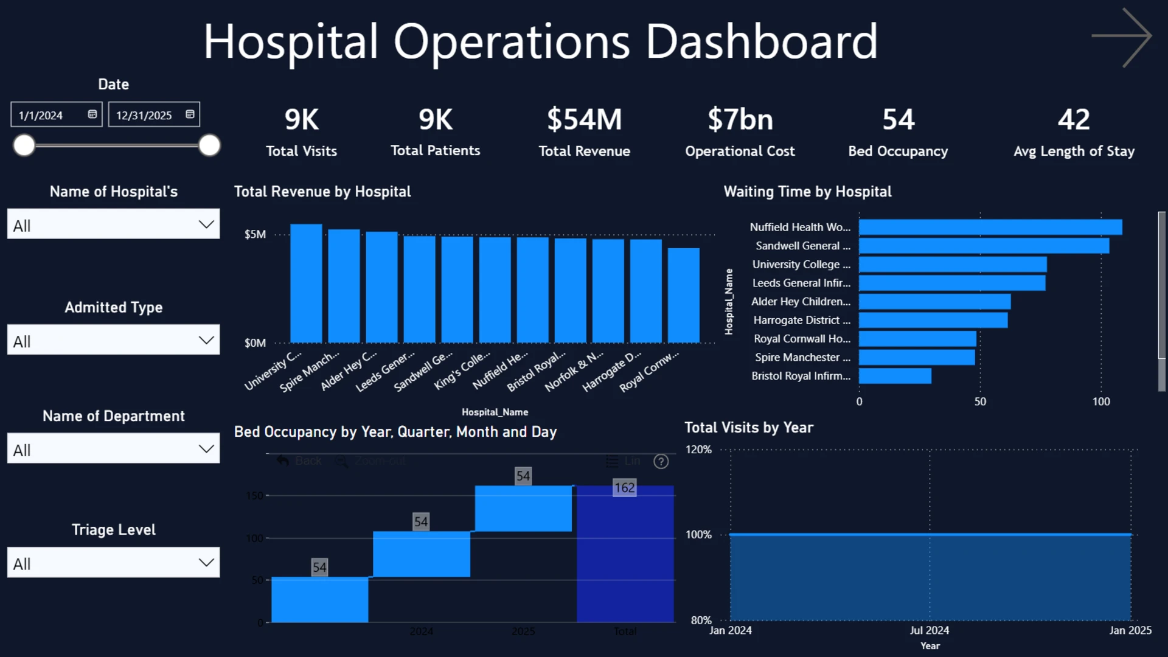Click the next page arrow icon

point(1121,37)
